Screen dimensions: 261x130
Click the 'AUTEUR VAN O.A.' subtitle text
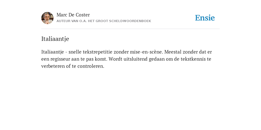tap(72, 21)
